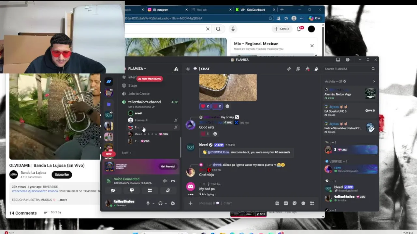Open microphone input options arrow
Screen dimensions: 417x234
153,203
